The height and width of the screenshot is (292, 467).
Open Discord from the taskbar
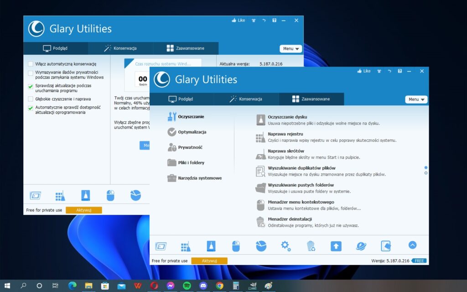(x=203, y=286)
